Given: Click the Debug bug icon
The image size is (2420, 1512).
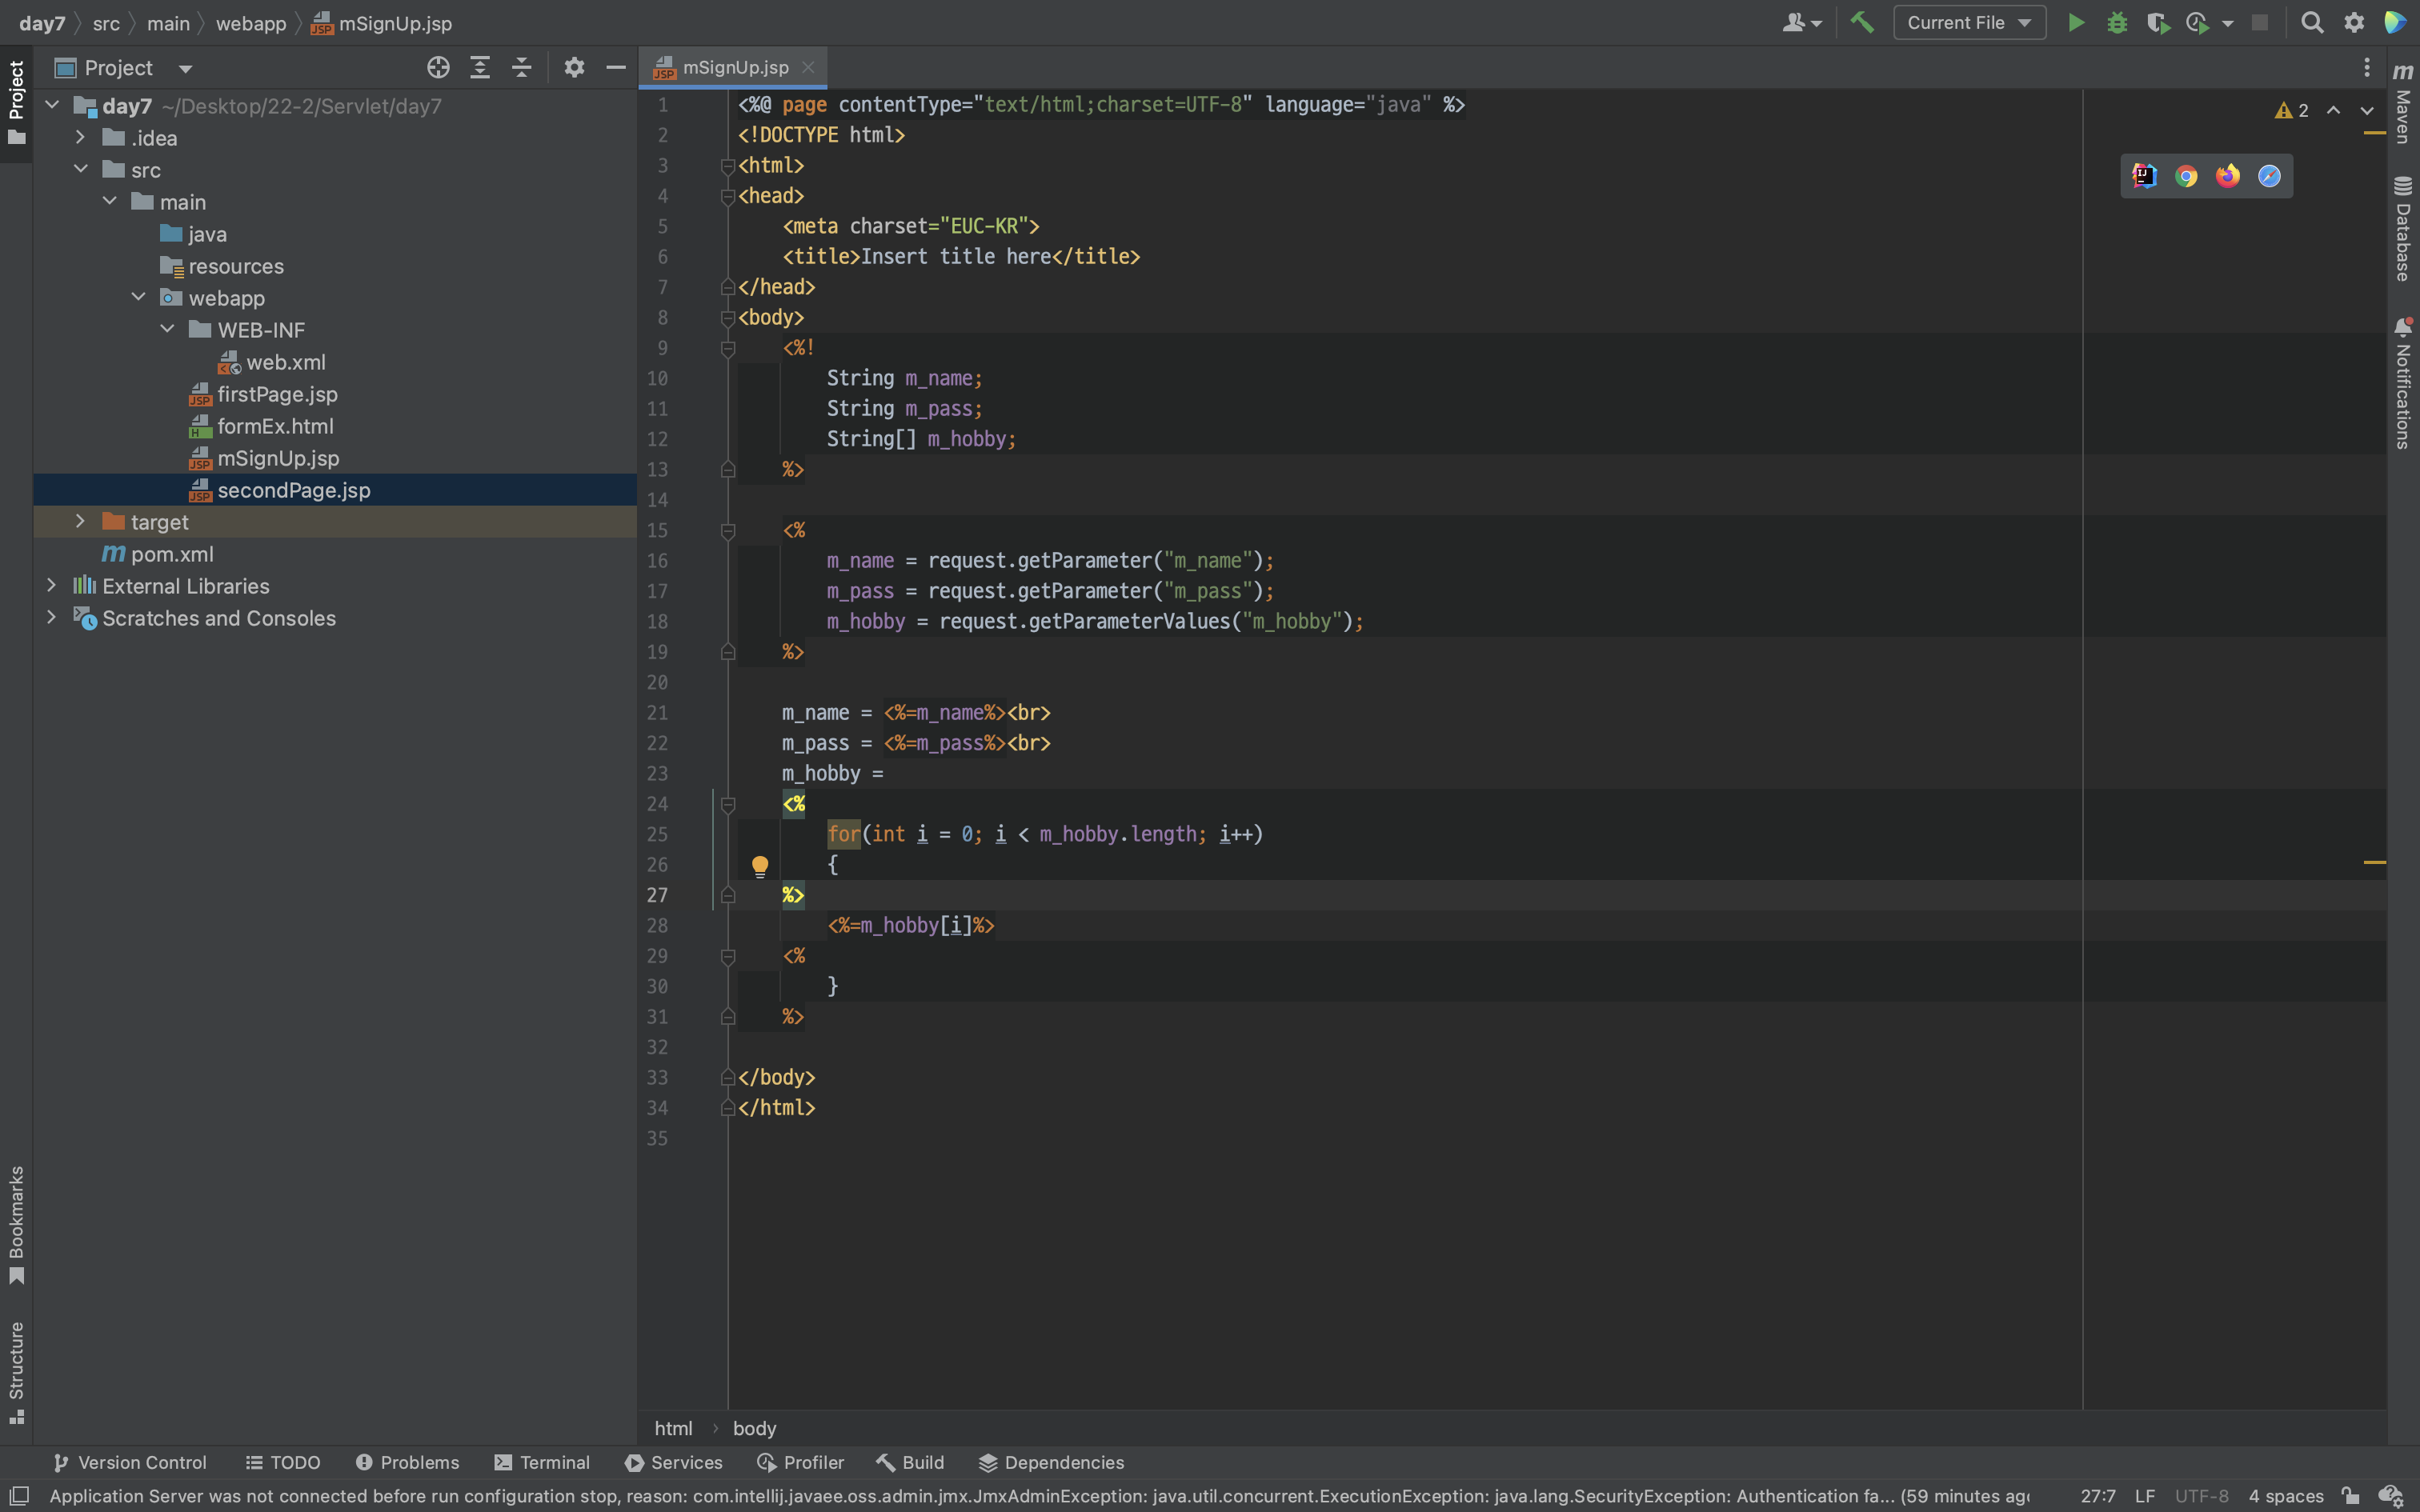Looking at the screenshot, I should pos(2116,23).
